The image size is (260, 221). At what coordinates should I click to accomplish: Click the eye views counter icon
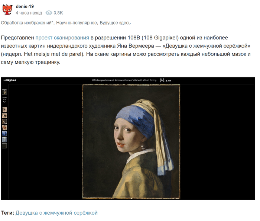pos(49,13)
